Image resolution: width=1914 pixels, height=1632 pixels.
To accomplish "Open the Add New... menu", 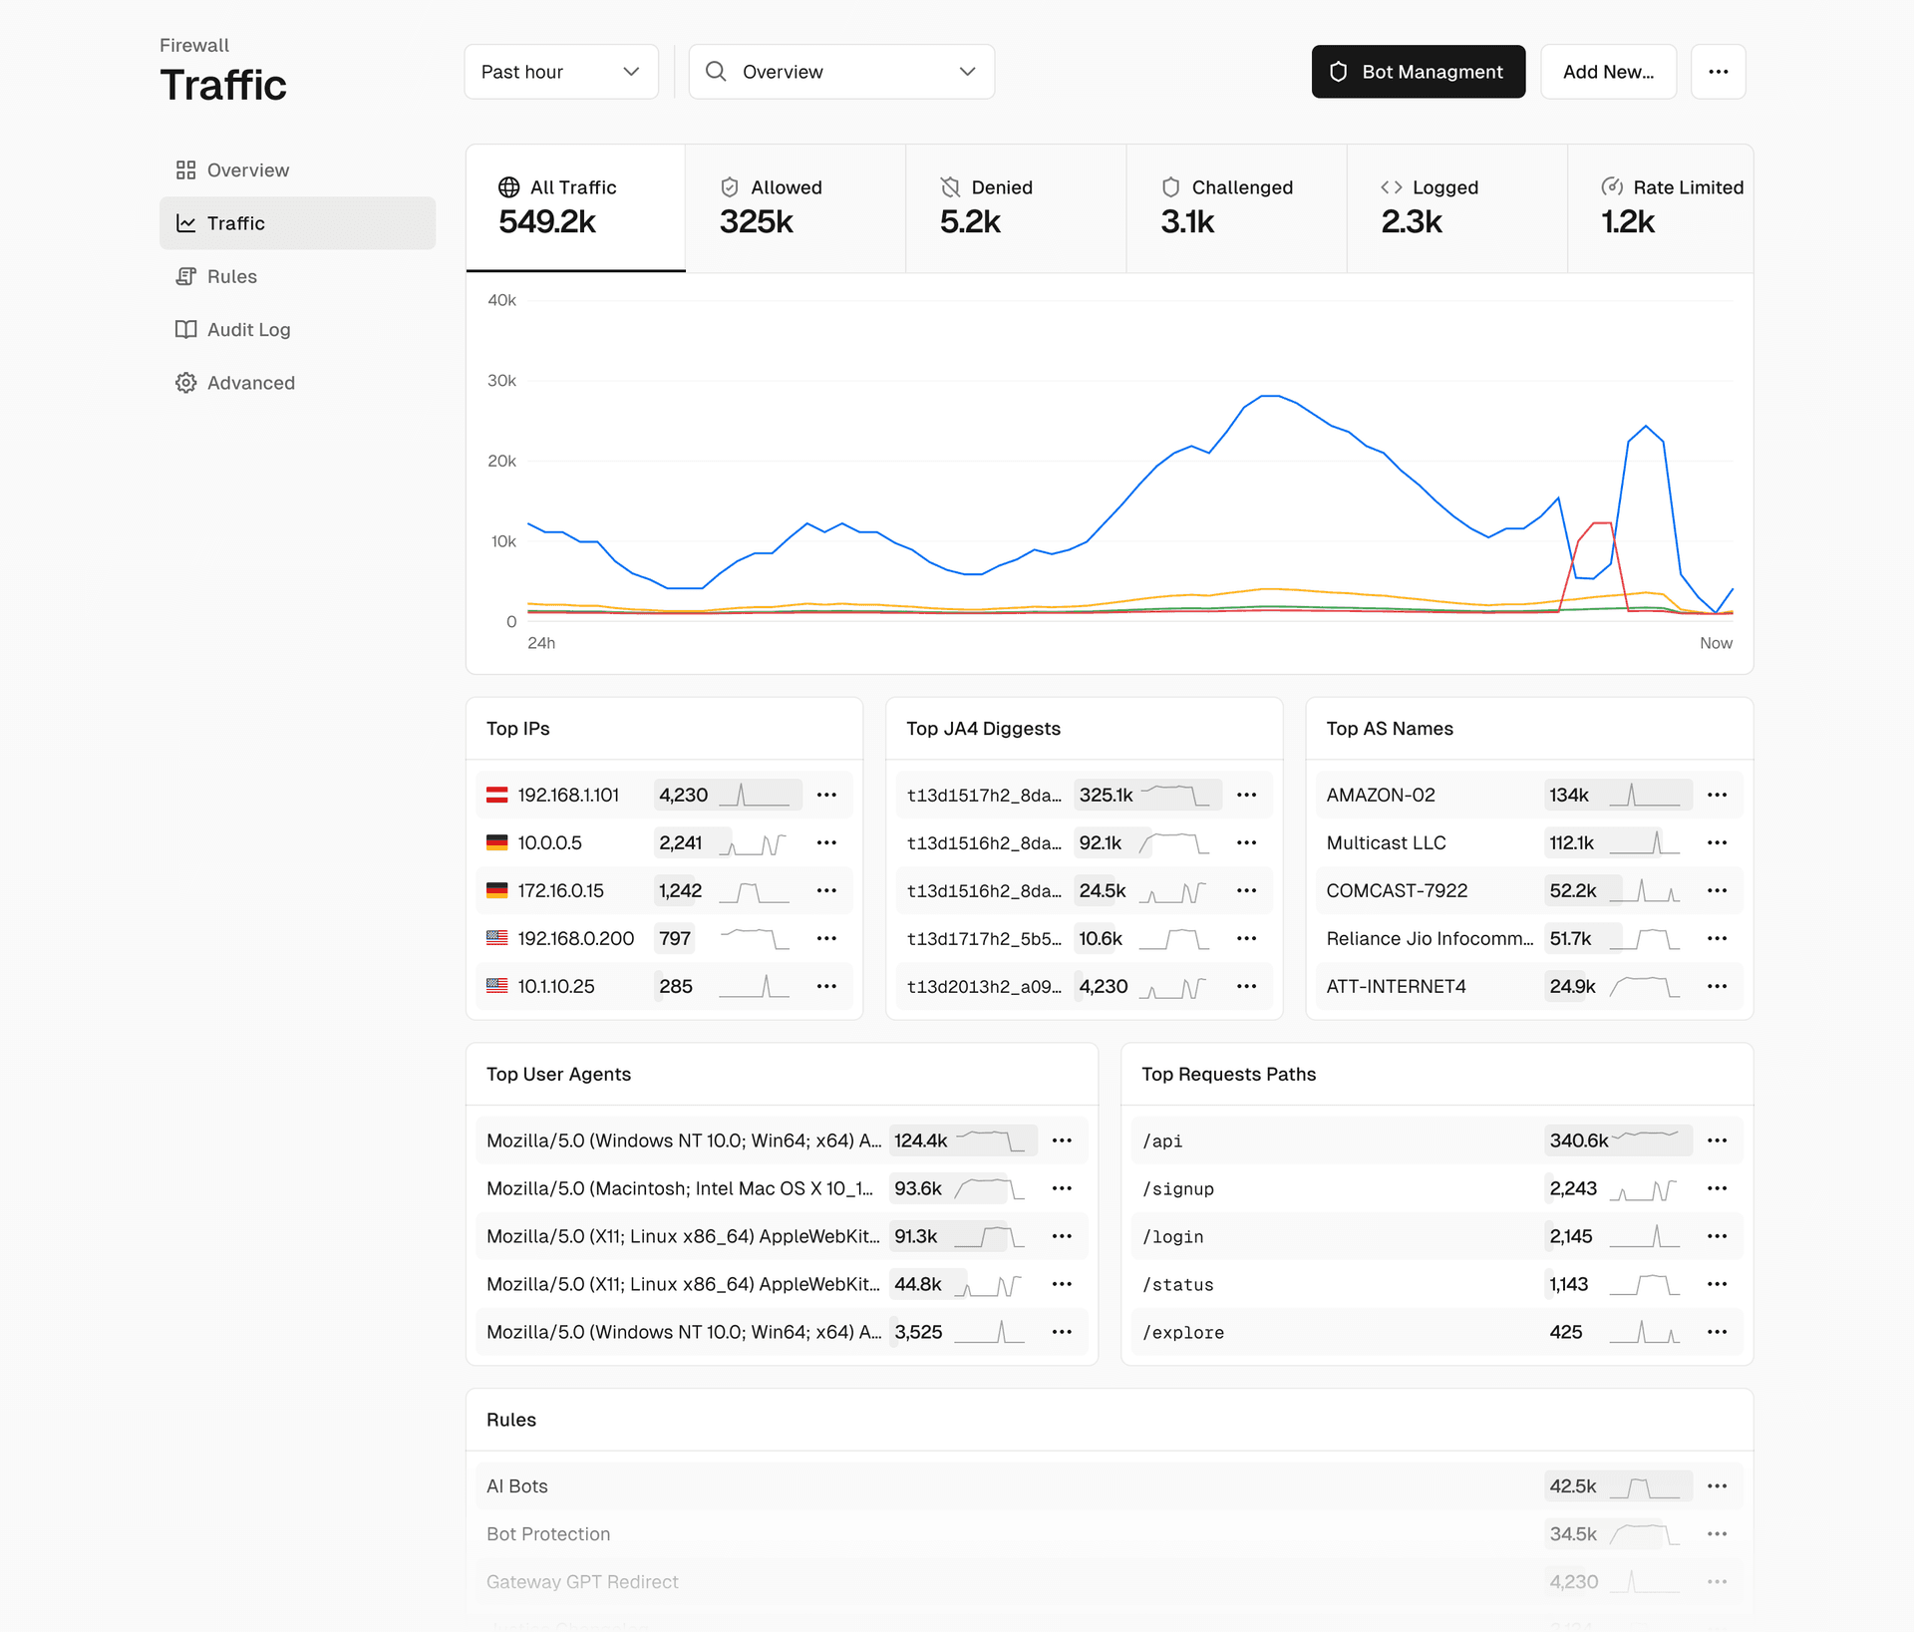I will 1608,72.
